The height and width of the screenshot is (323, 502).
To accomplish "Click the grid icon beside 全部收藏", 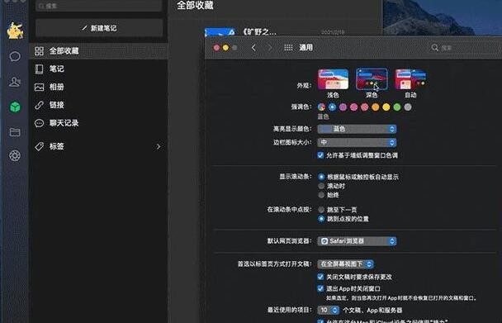I will (39, 51).
